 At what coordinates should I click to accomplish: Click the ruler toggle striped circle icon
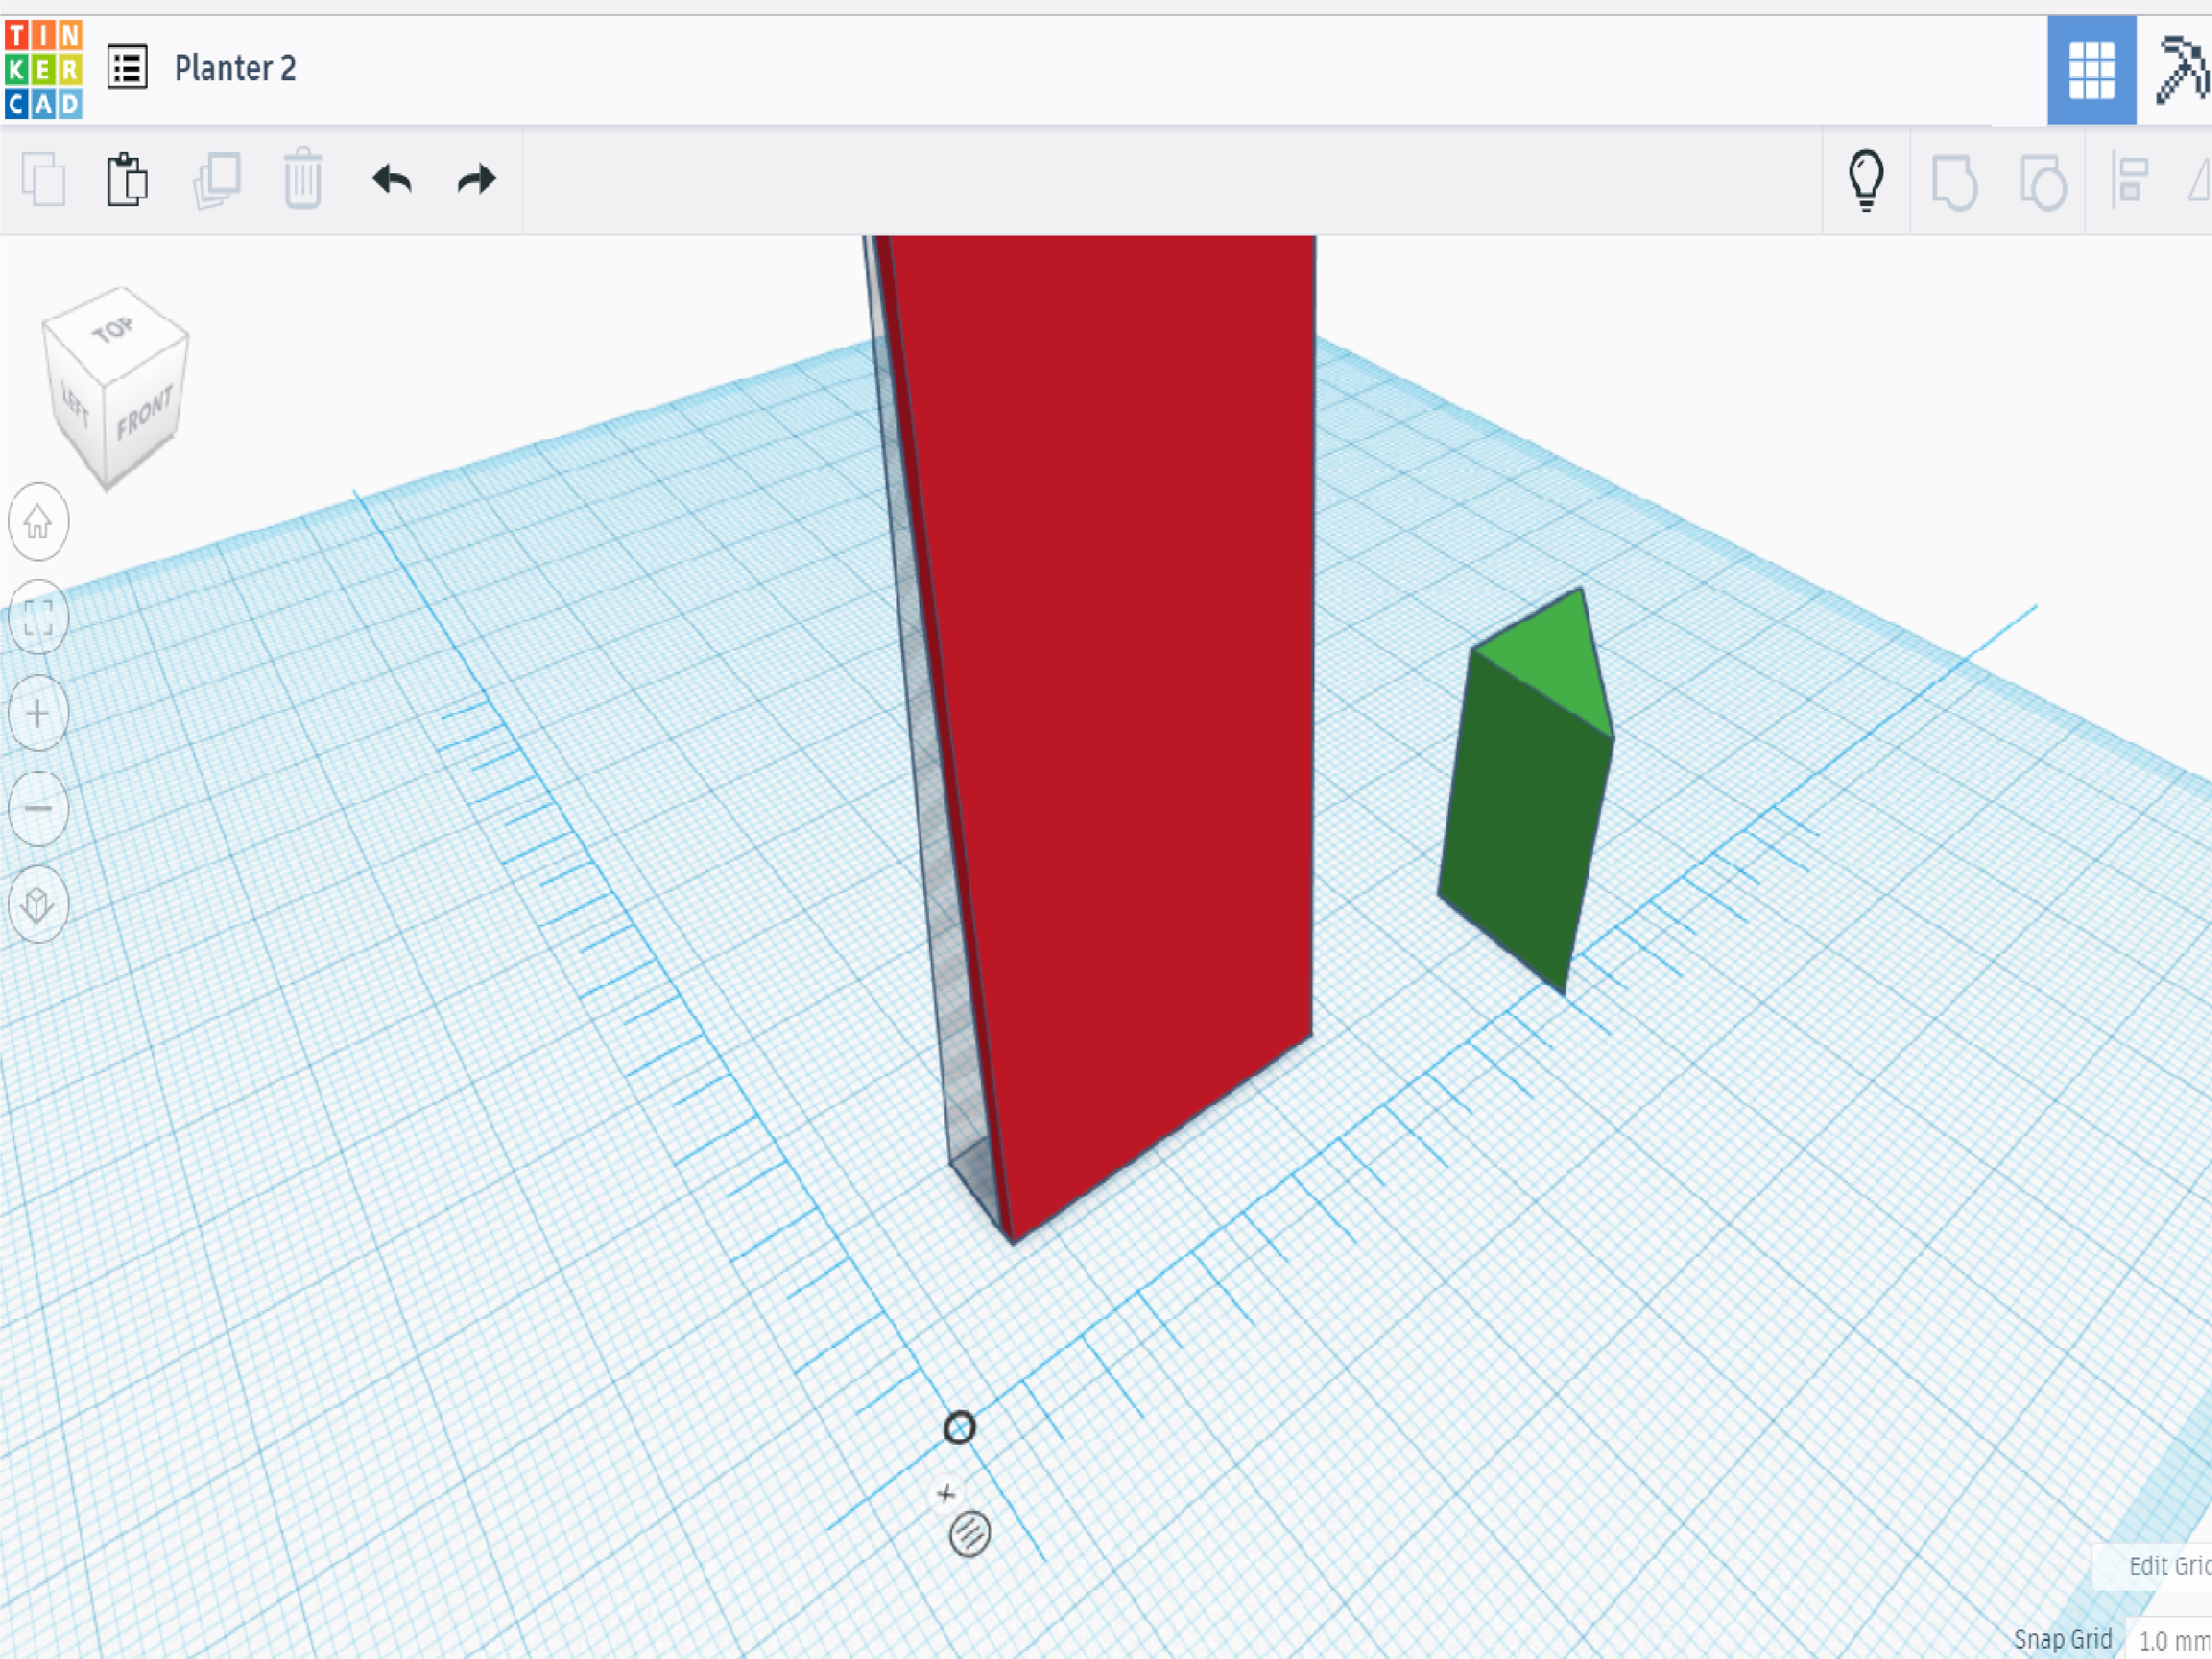pos(969,1533)
